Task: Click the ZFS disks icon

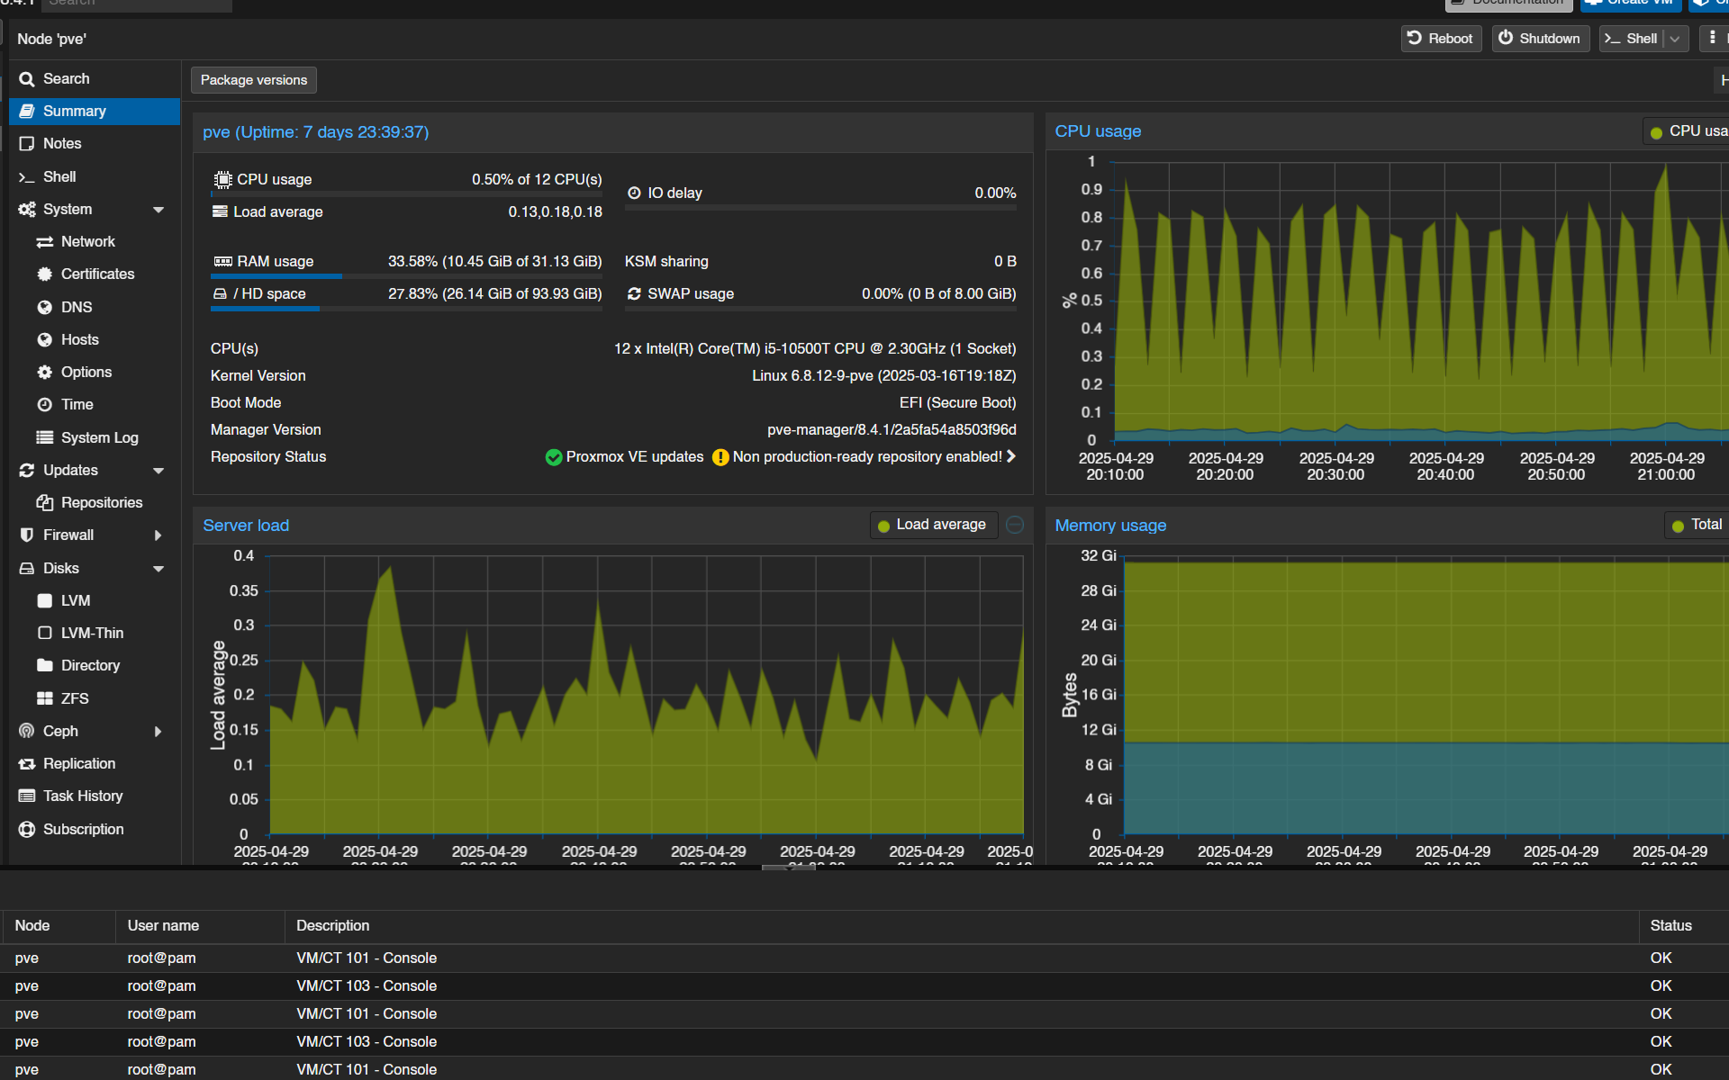Action: coord(46,698)
